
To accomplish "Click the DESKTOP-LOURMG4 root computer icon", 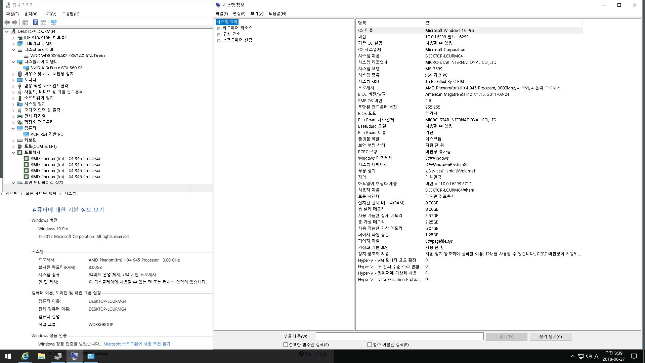I will click(13, 31).
